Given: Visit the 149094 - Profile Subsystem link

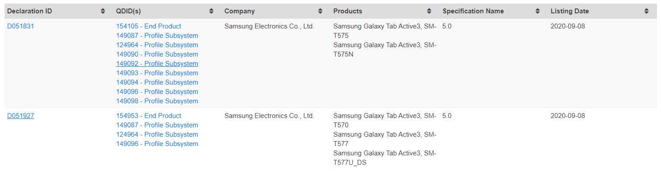Looking at the screenshot, I should (157, 82).
